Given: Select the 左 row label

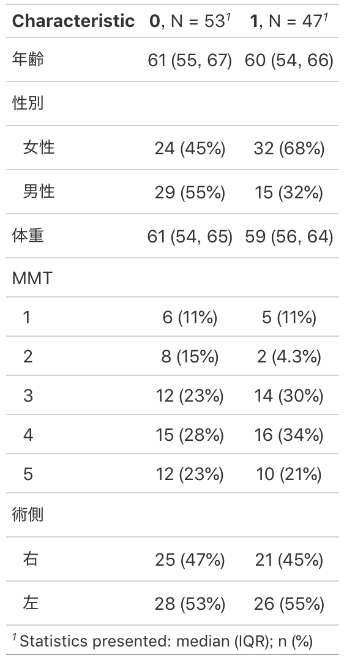Looking at the screenshot, I should click(31, 603).
